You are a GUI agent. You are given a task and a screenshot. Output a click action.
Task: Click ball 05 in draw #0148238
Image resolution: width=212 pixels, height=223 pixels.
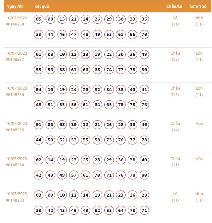(x=38, y=19)
